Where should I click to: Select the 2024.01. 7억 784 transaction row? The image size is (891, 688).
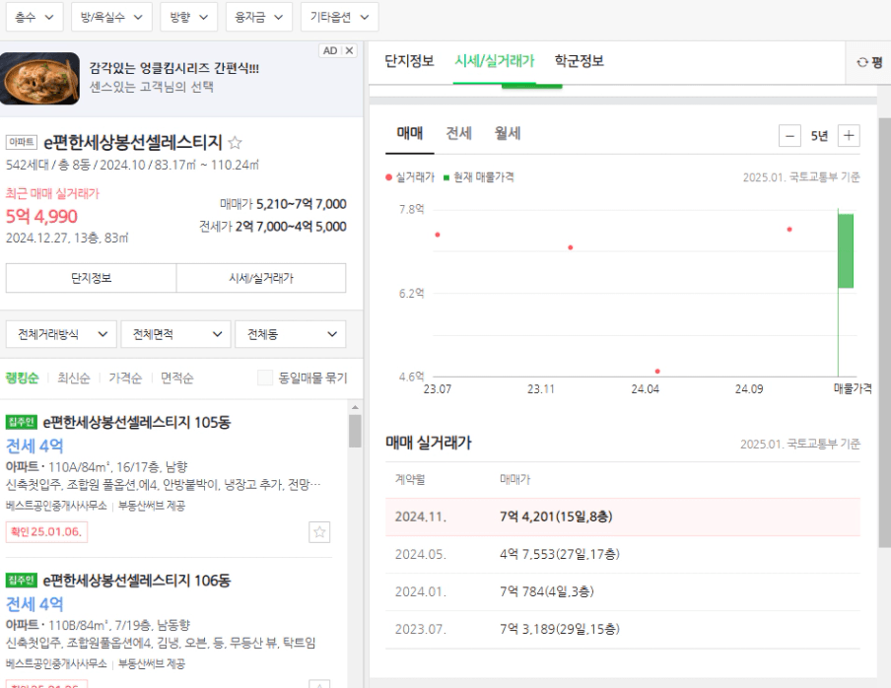click(x=623, y=592)
